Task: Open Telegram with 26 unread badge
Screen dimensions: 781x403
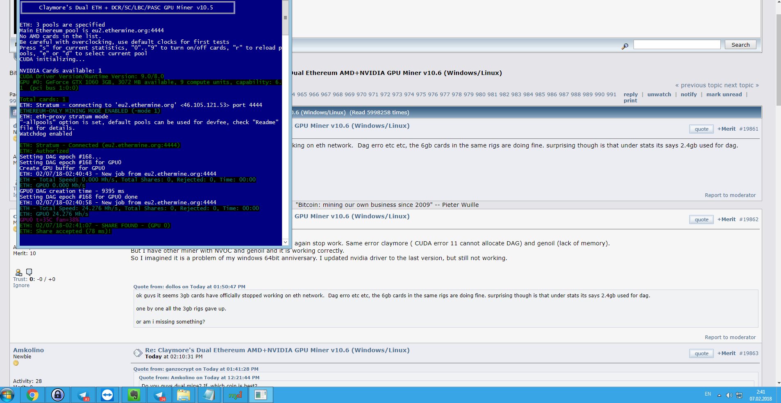Action: click(x=159, y=395)
